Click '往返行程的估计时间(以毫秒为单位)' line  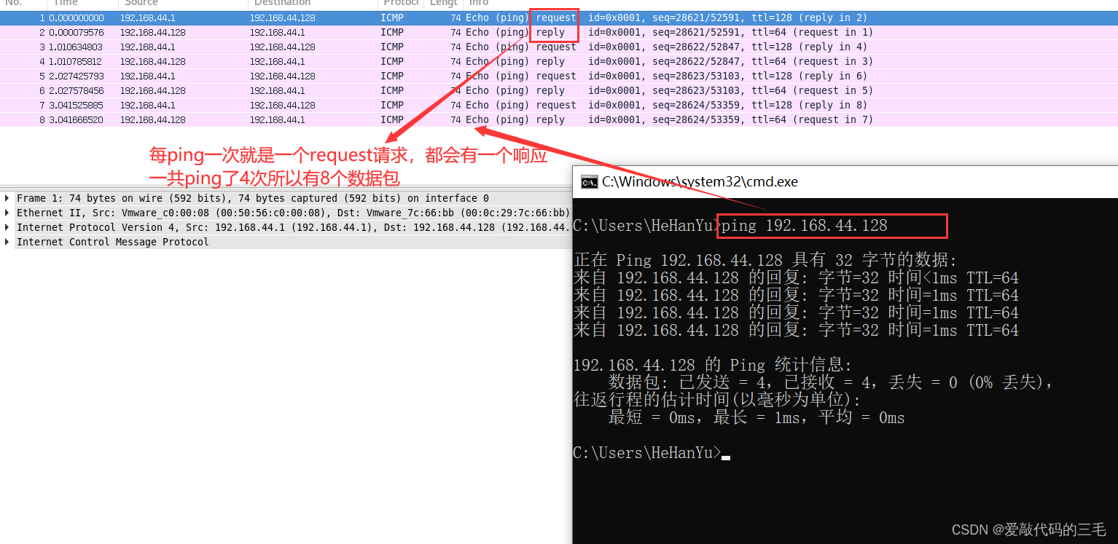tap(717, 400)
